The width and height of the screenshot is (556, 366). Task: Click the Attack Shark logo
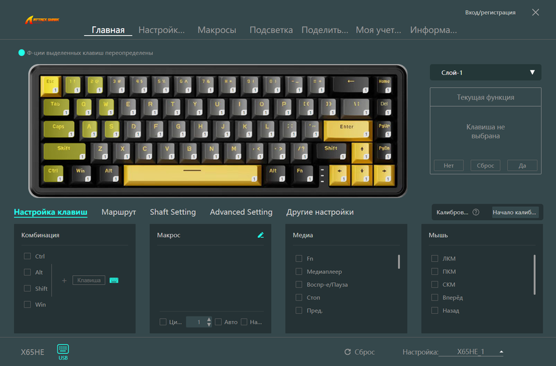42,20
